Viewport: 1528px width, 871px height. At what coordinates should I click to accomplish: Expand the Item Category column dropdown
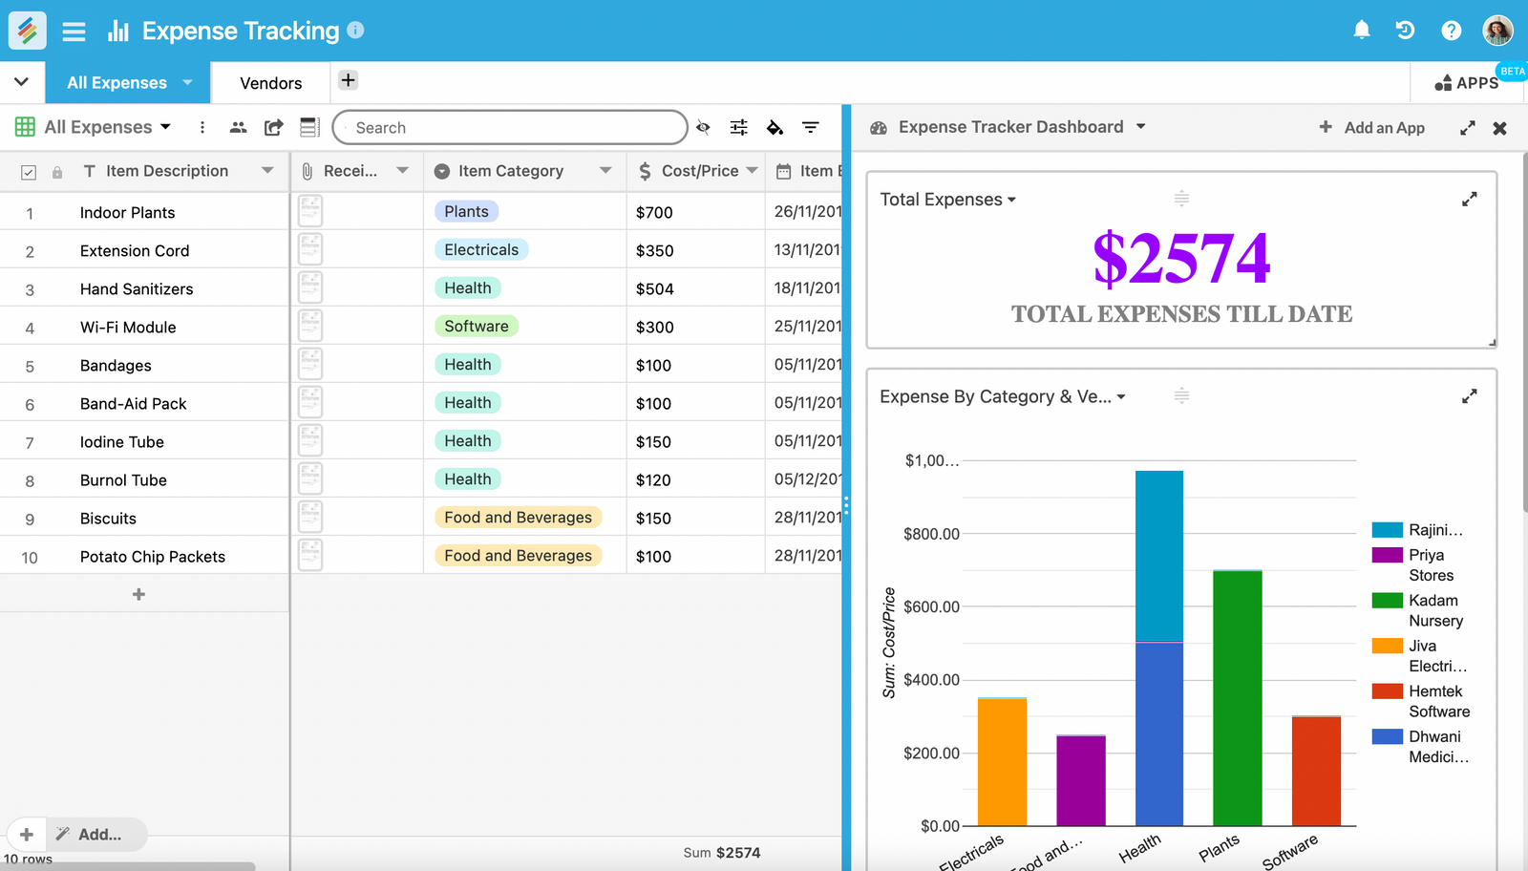pos(605,170)
